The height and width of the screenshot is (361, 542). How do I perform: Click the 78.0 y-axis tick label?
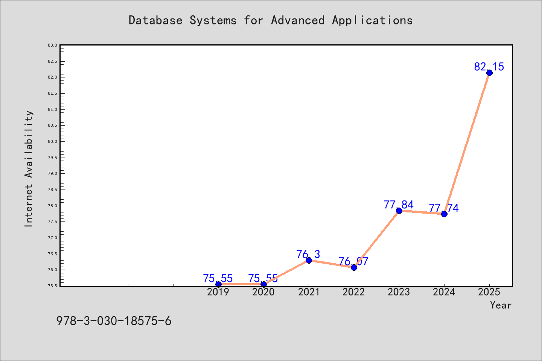pyautogui.click(x=52, y=206)
